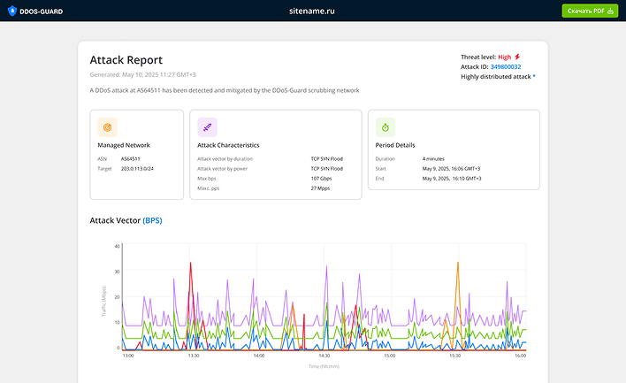626x383 pixels.
Task: Click the download icon in the PDF button
Action: coord(610,11)
